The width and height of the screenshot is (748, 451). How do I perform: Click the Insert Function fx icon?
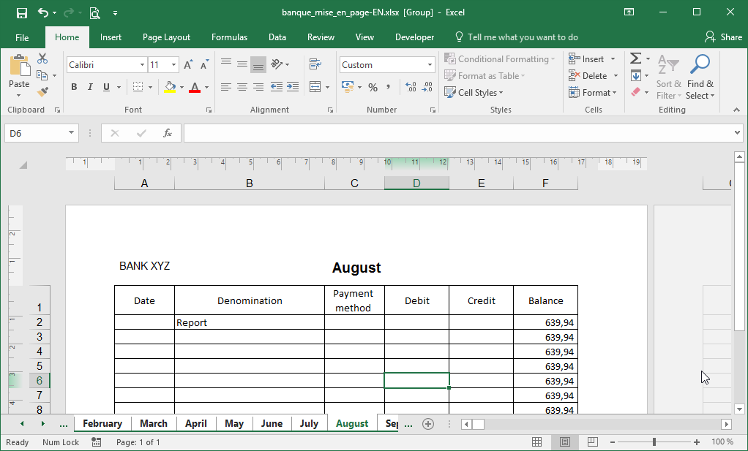tap(168, 133)
